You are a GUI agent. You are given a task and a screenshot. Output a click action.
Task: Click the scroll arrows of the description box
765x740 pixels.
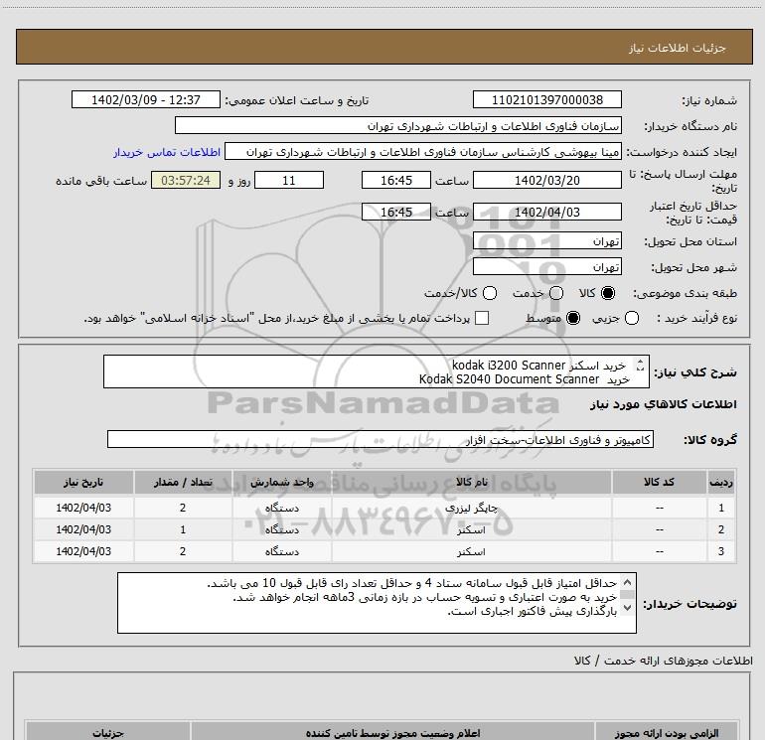click(x=640, y=365)
